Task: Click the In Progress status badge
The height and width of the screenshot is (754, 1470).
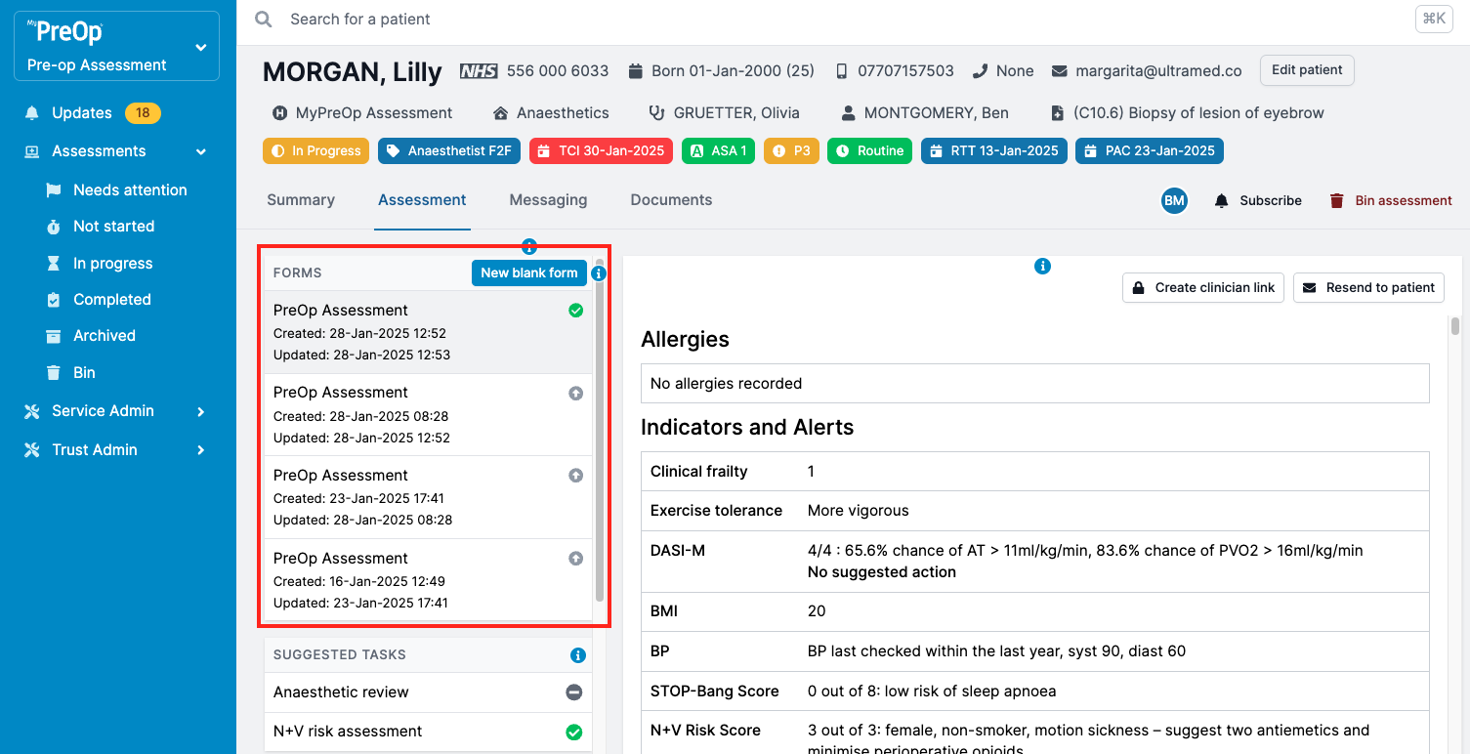Action: pyautogui.click(x=315, y=151)
